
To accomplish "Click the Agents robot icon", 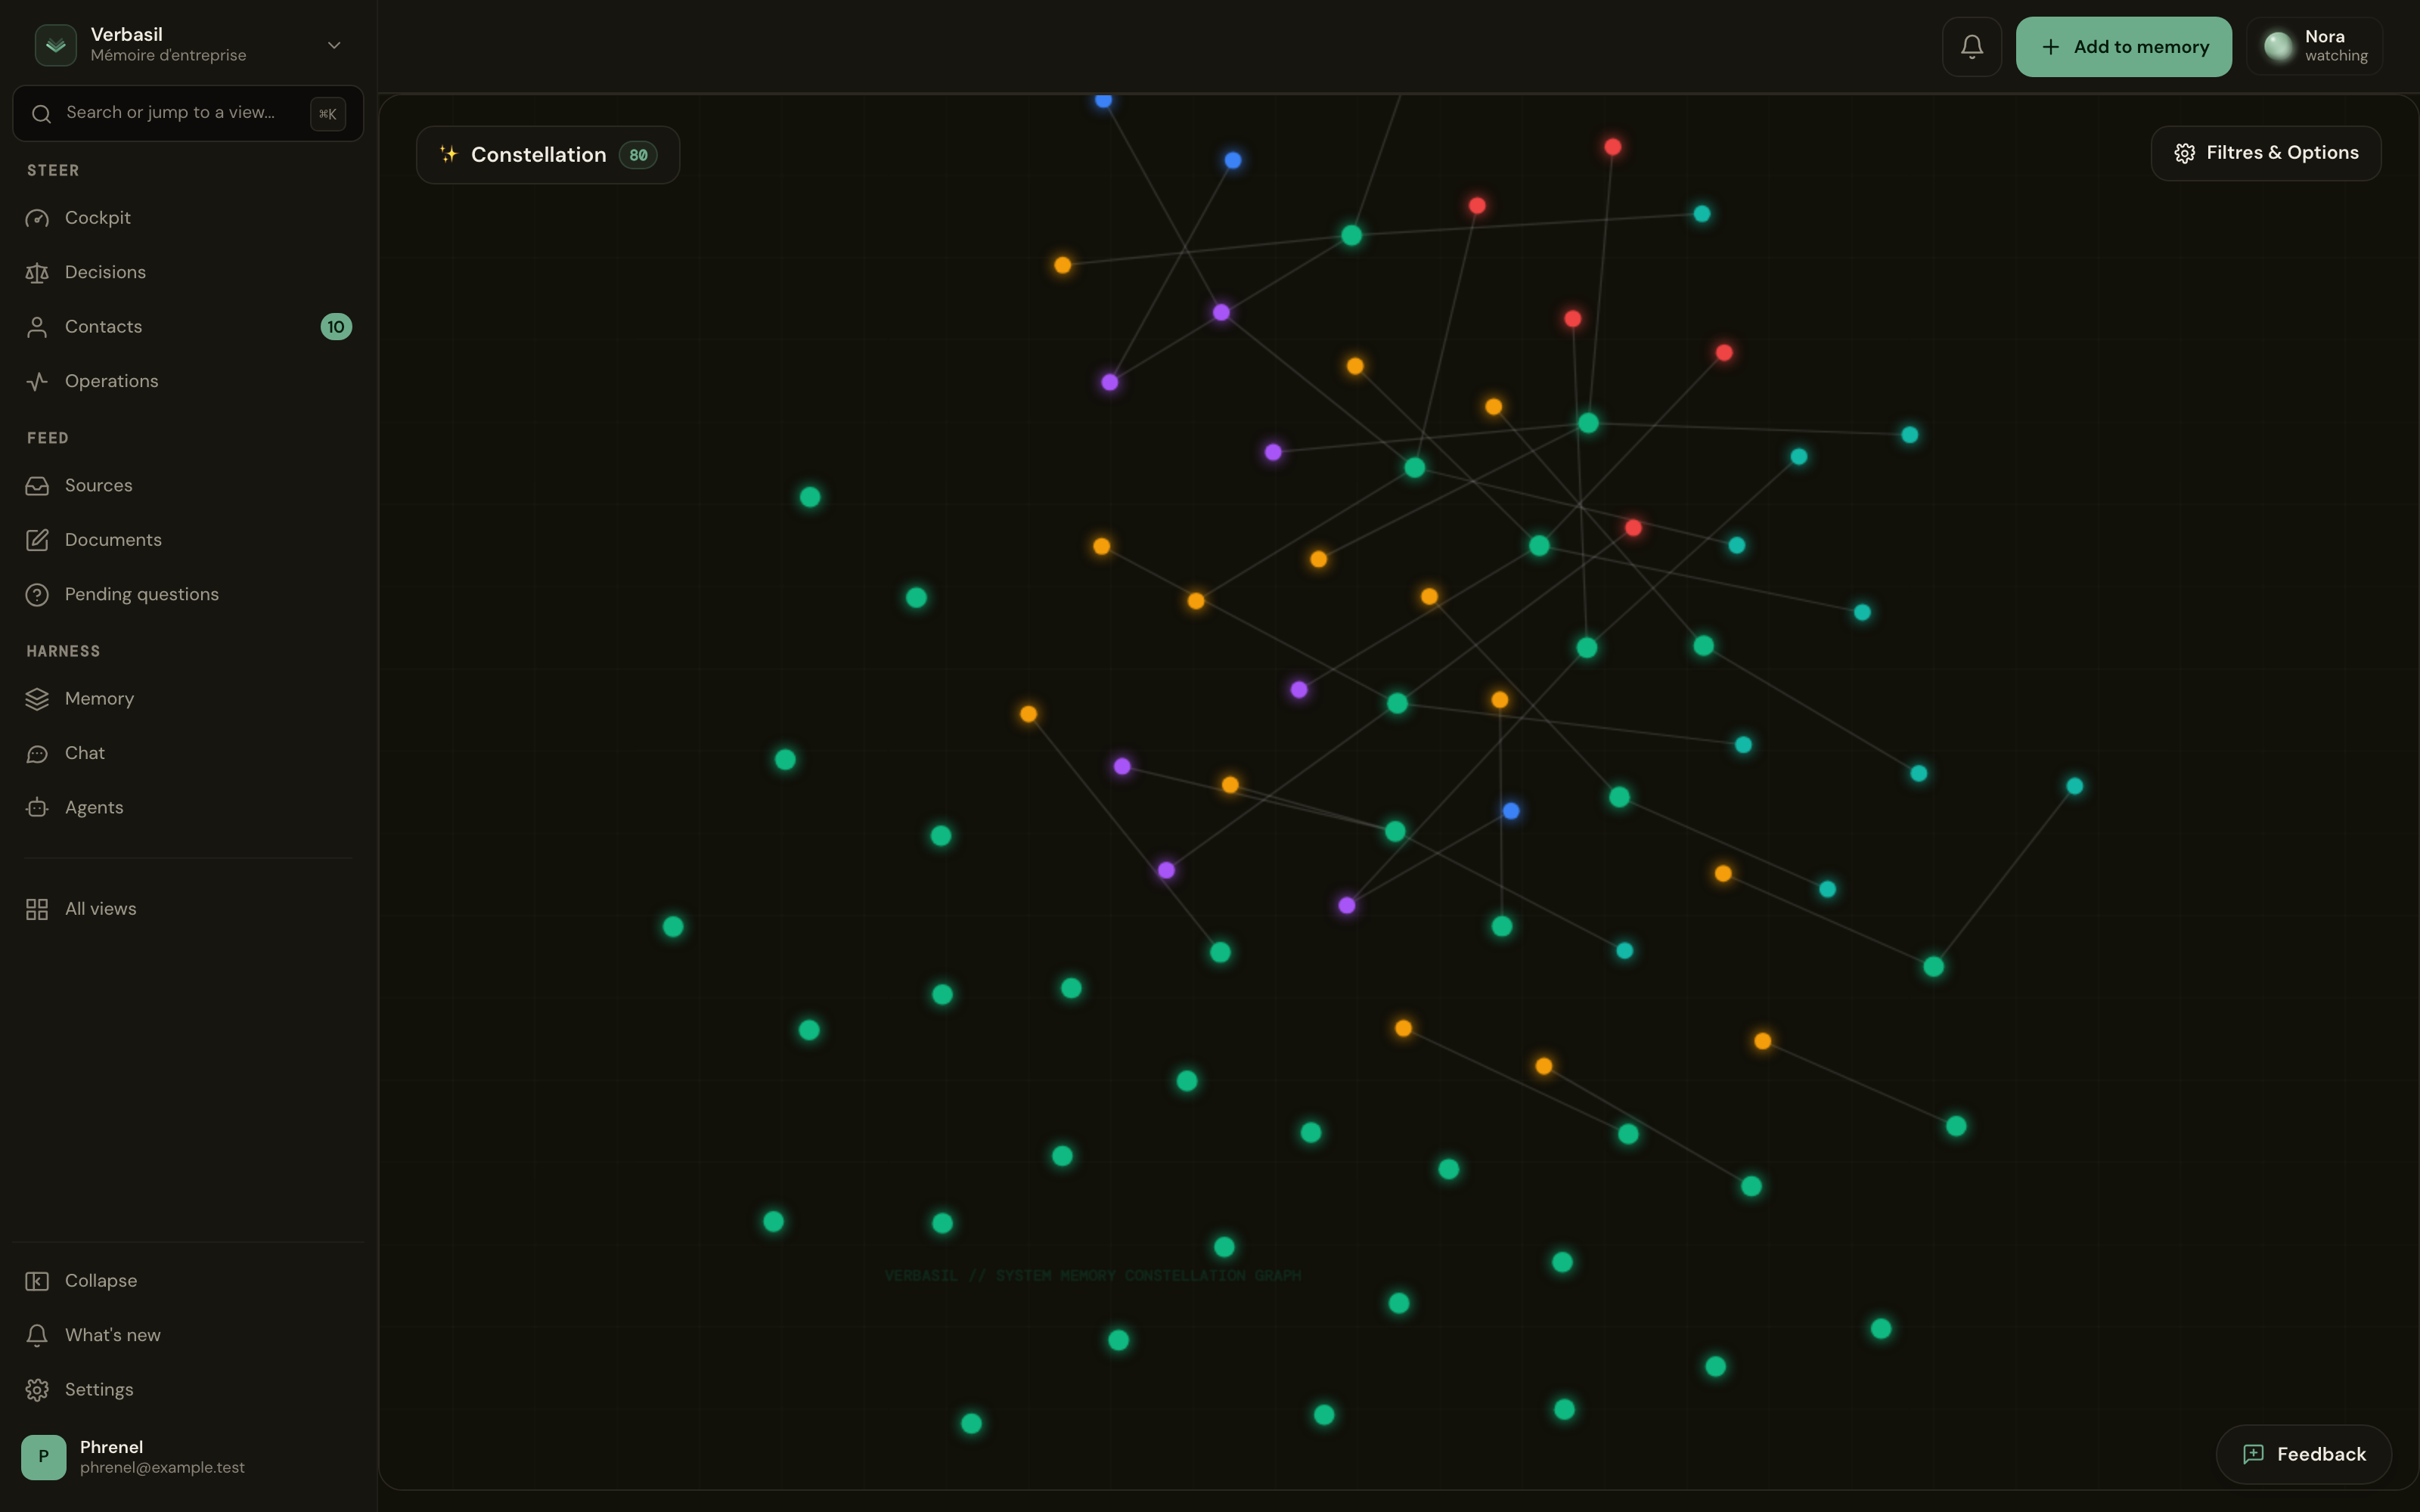I will click(x=37, y=808).
